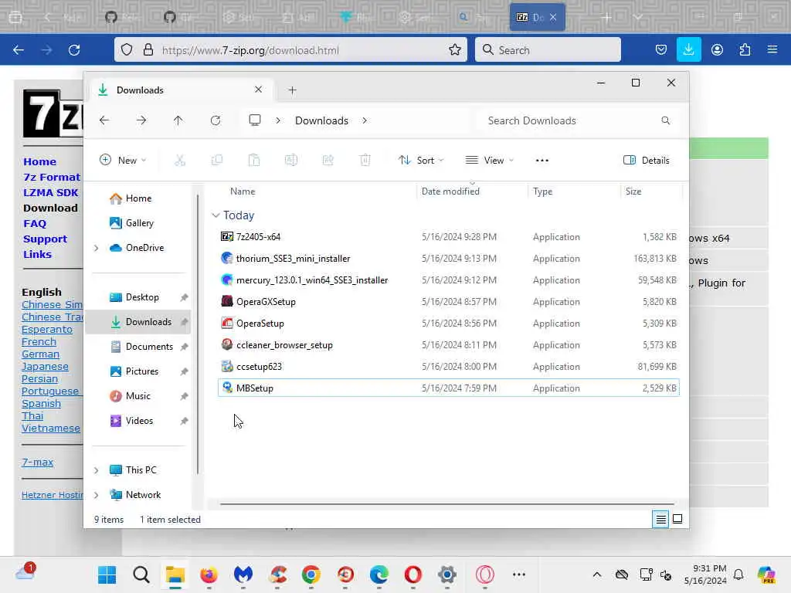
Task: Click the Share icon in Explorer toolbar
Action: (328, 161)
